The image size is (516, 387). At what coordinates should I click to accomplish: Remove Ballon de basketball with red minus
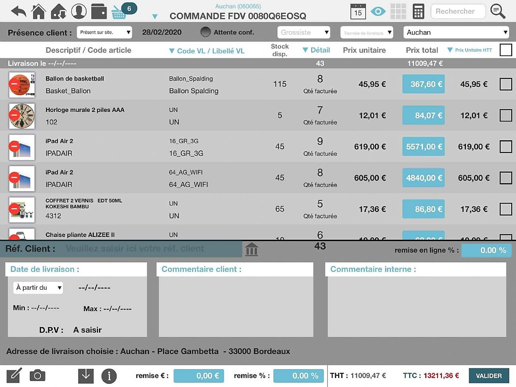[14, 84]
